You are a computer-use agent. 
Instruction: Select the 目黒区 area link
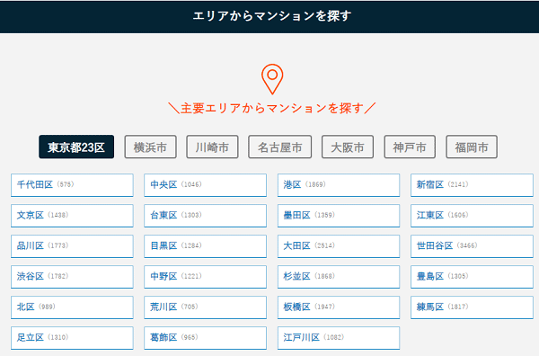click(205, 246)
